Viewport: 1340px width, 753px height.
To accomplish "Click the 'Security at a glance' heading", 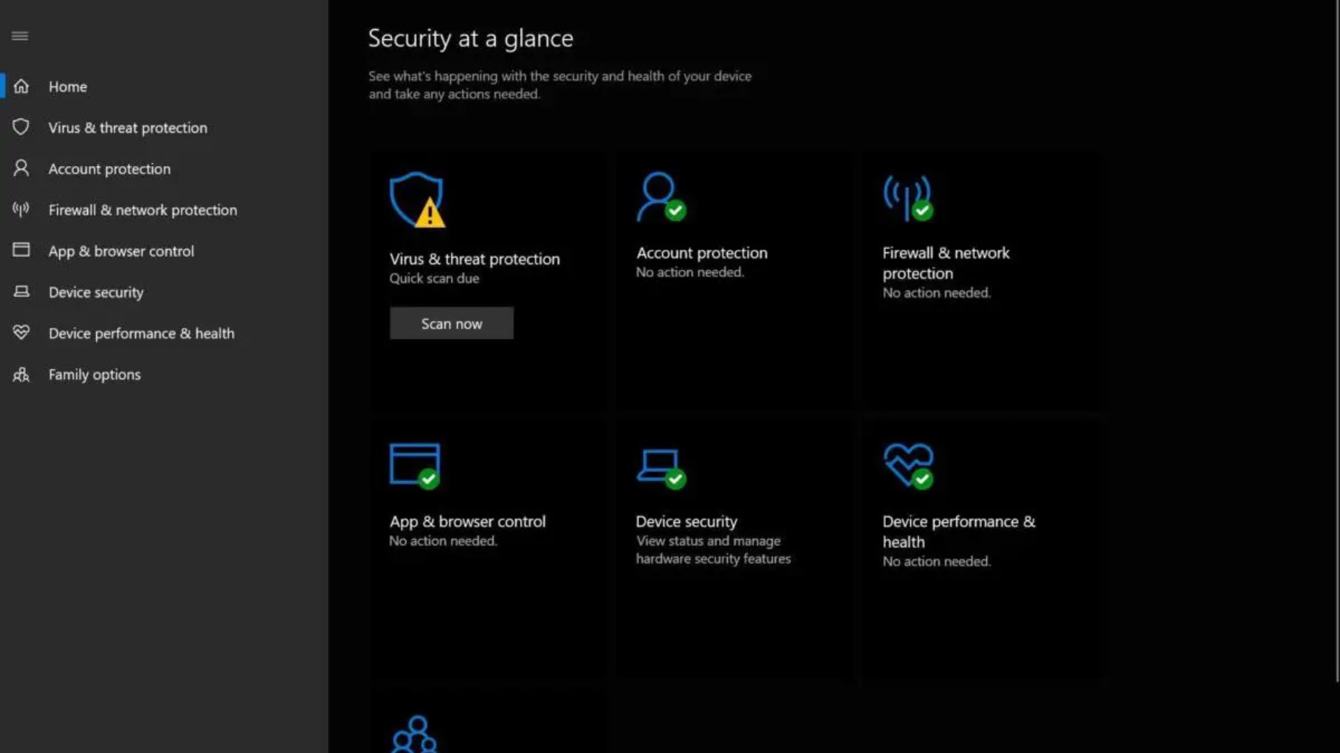I will click(470, 38).
